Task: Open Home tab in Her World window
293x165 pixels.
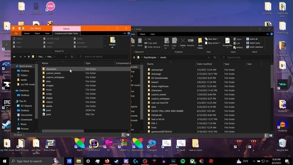Action: 27,33
